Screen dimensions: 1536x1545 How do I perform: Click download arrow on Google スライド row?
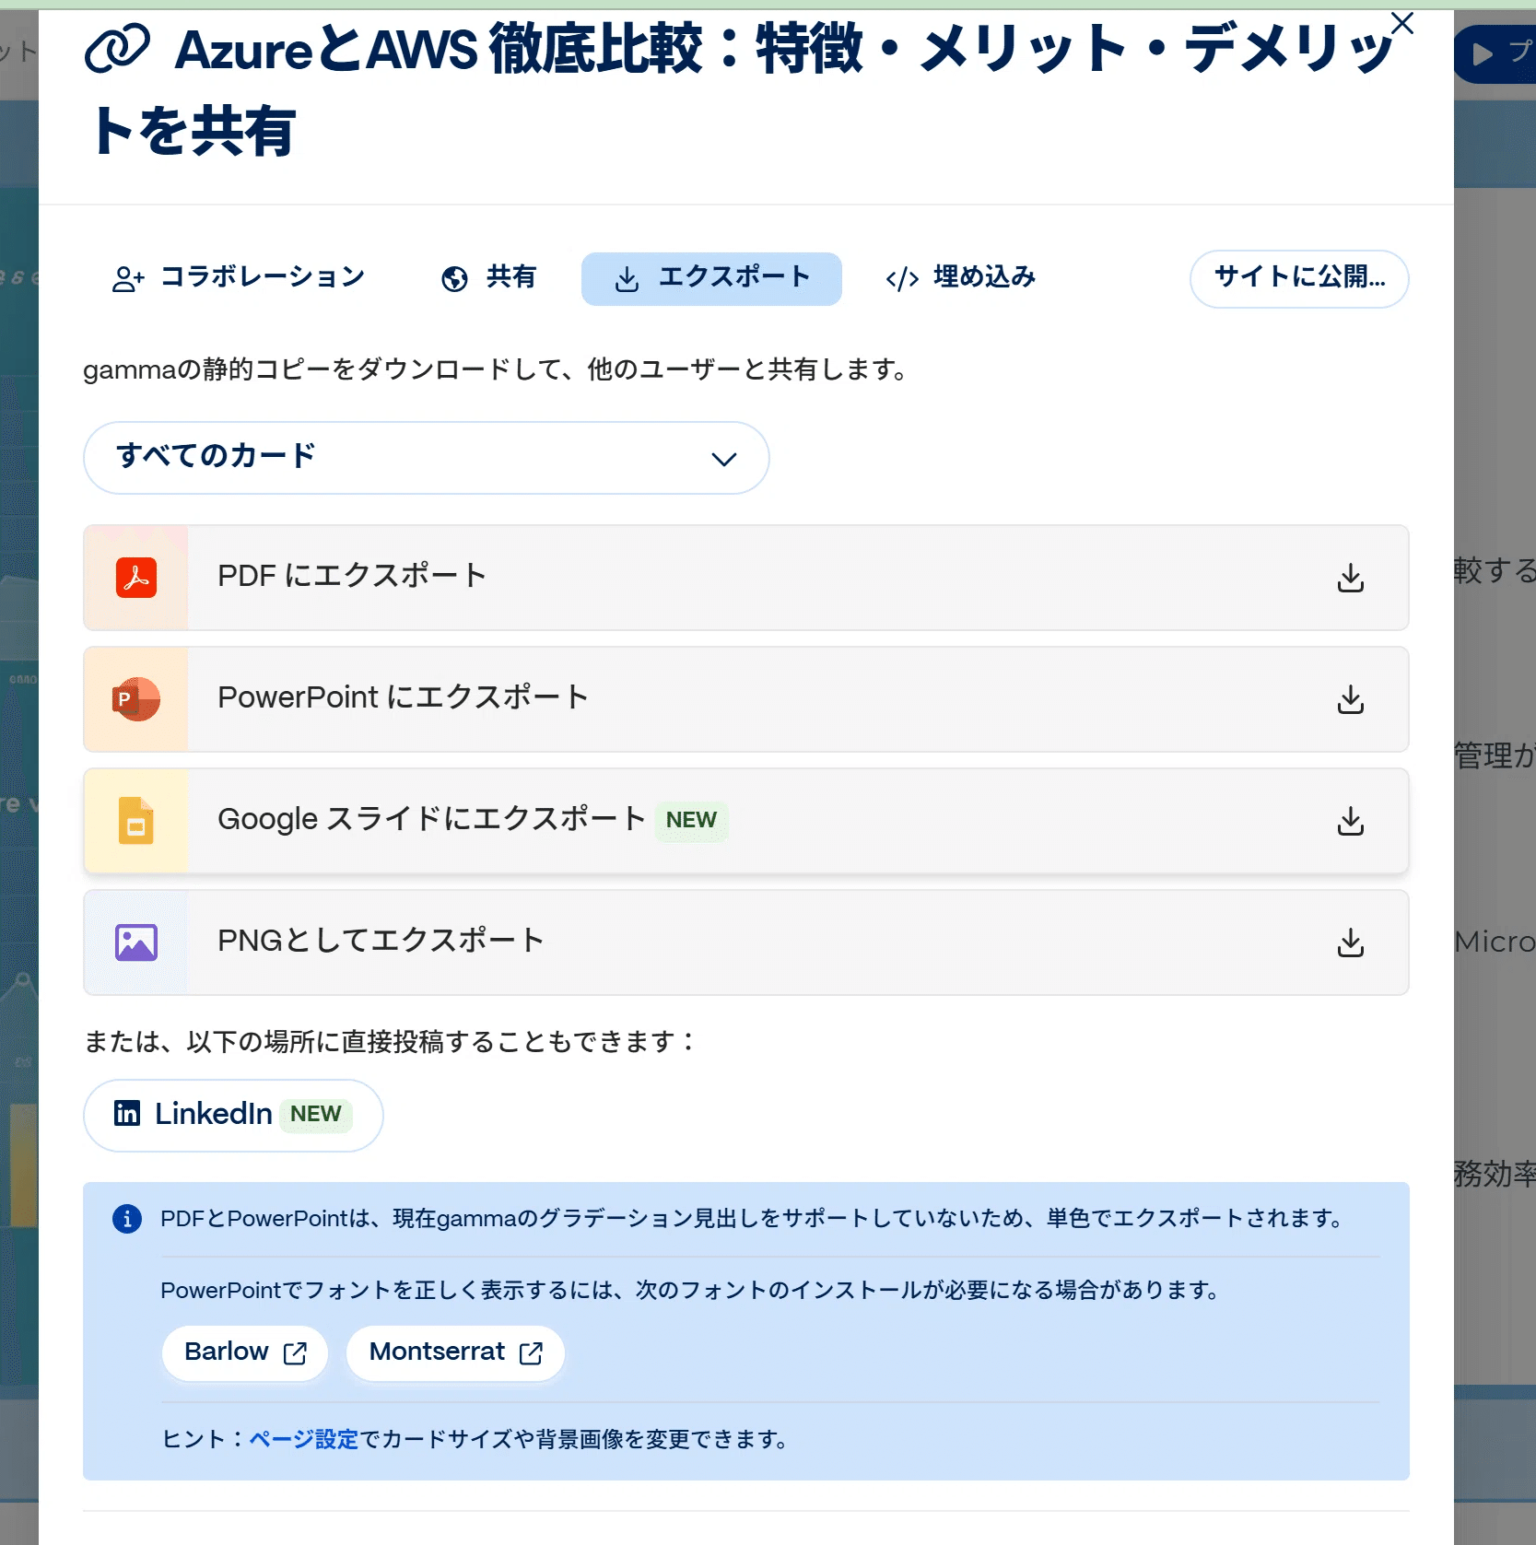tap(1350, 821)
